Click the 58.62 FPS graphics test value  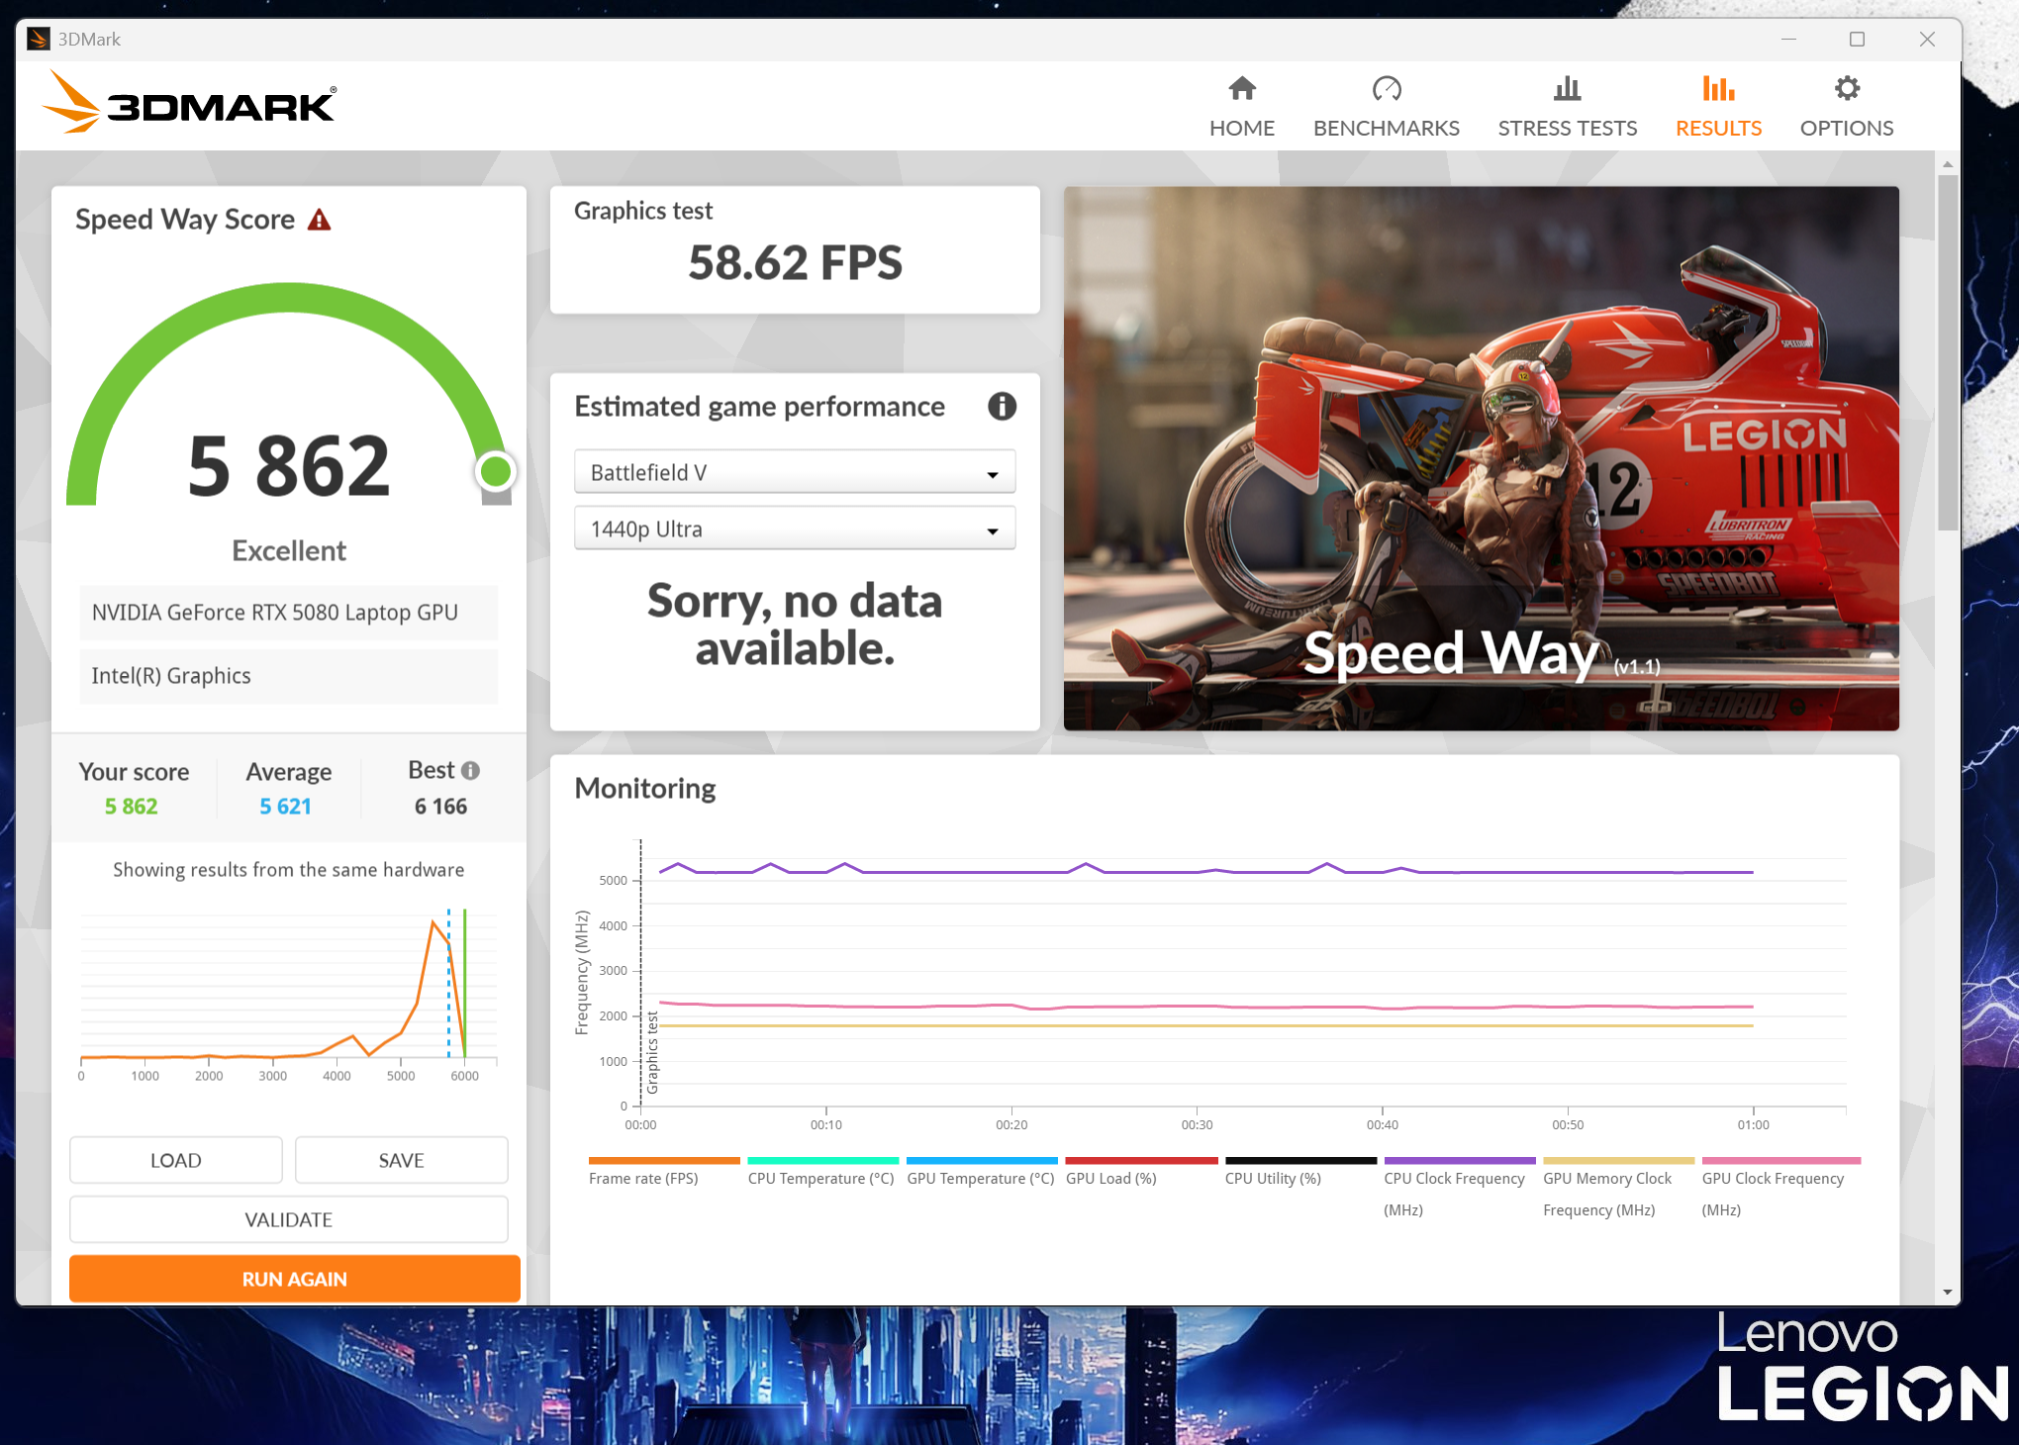click(795, 263)
